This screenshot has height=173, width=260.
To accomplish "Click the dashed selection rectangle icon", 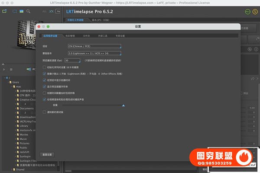I will [x=14, y=12].
